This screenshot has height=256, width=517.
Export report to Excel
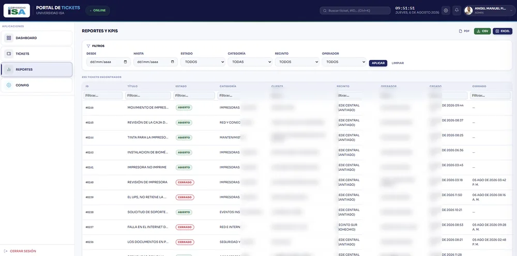coord(503,31)
